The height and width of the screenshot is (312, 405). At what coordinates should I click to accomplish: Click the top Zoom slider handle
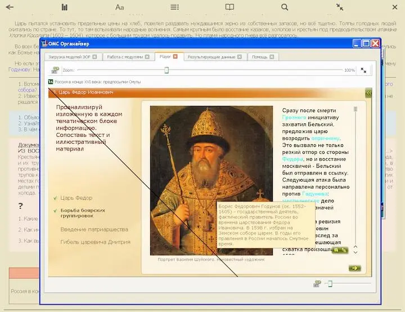tap(166, 70)
